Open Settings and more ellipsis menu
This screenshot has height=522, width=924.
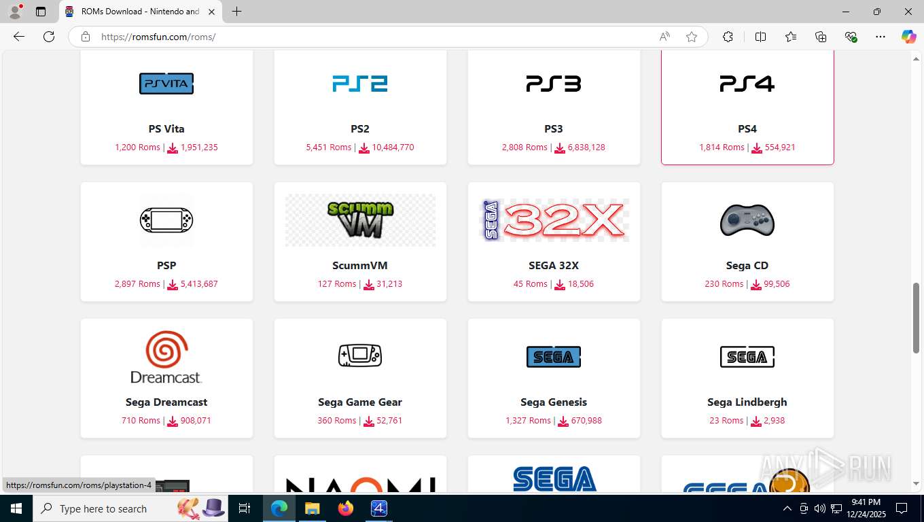881,37
